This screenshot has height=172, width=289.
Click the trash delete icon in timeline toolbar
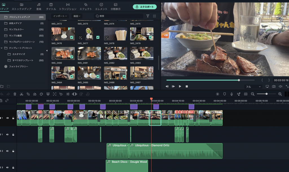click(15, 94)
